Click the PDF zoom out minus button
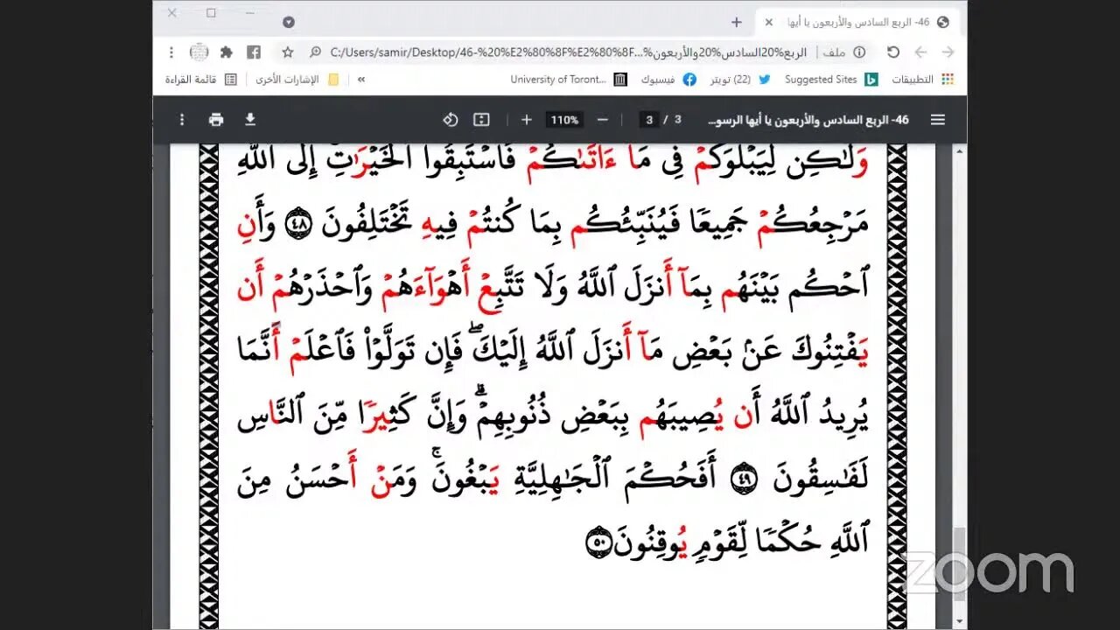 tap(602, 120)
